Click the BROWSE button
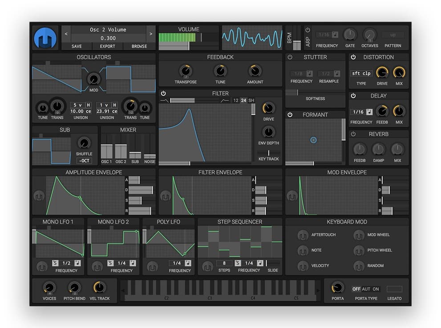441x328 pixels. pyautogui.click(x=139, y=46)
